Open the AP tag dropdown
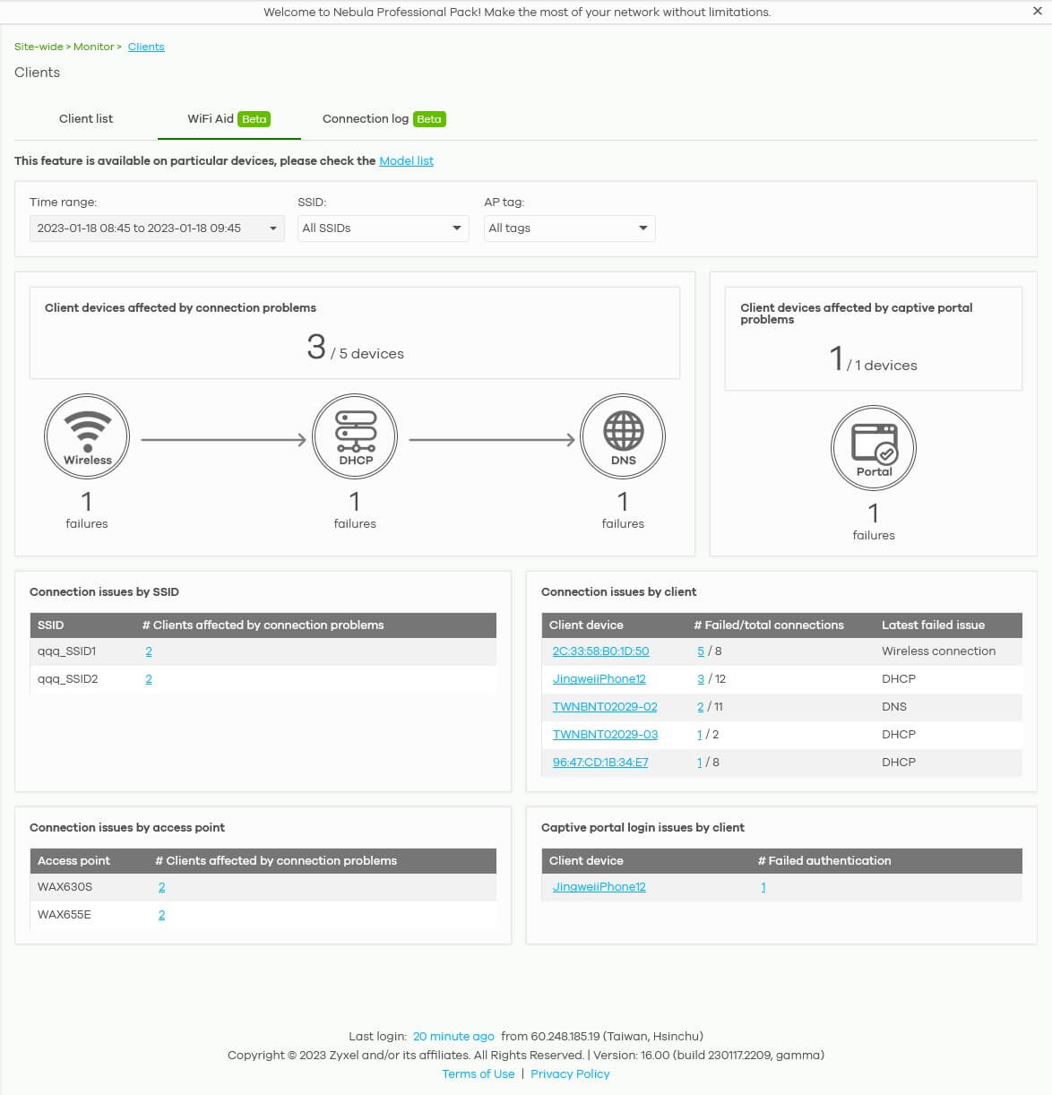Viewport: 1052px width, 1095px height. (569, 228)
